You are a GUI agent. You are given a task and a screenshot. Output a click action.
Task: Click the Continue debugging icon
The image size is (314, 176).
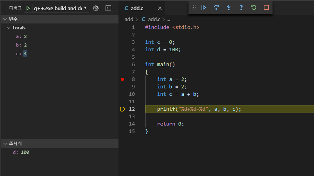click(204, 7)
